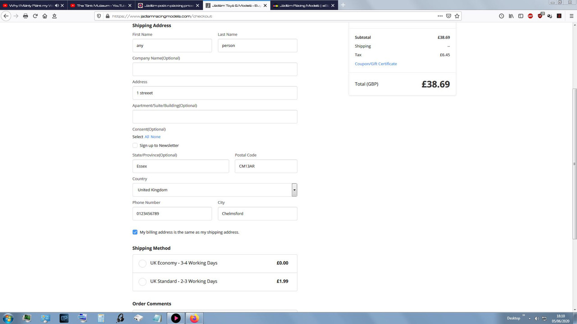Click the Tax value £6.45
The image size is (577, 324).
coord(445,55)
